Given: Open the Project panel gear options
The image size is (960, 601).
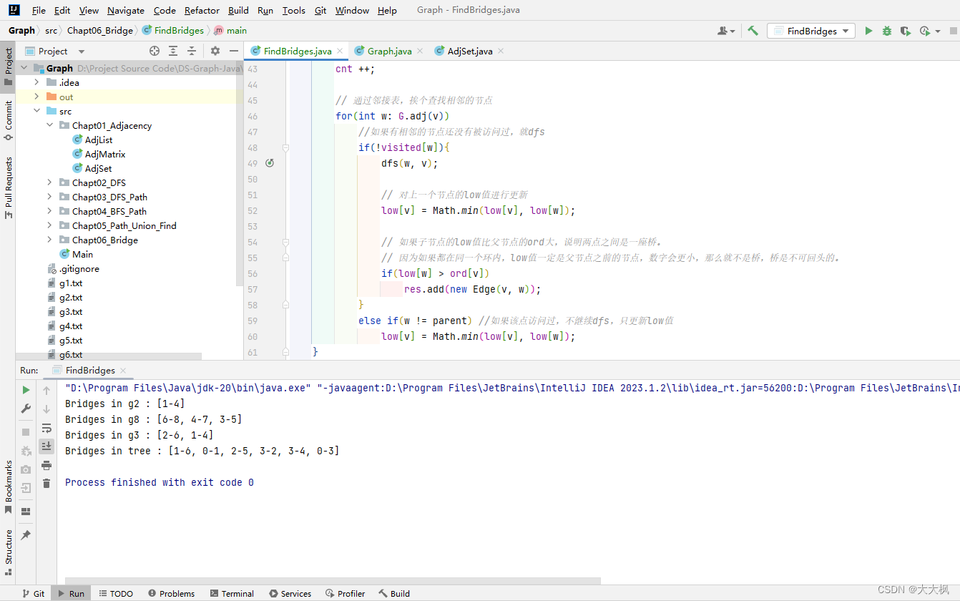Looking at the screenshot, I should (215, 51).
